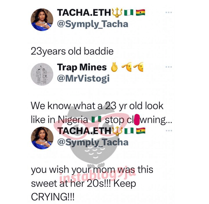209x204 pixels.
Task: Click Tacha's avatar on the "Keep CRYING!!!" reply
Action: (42, 138)
